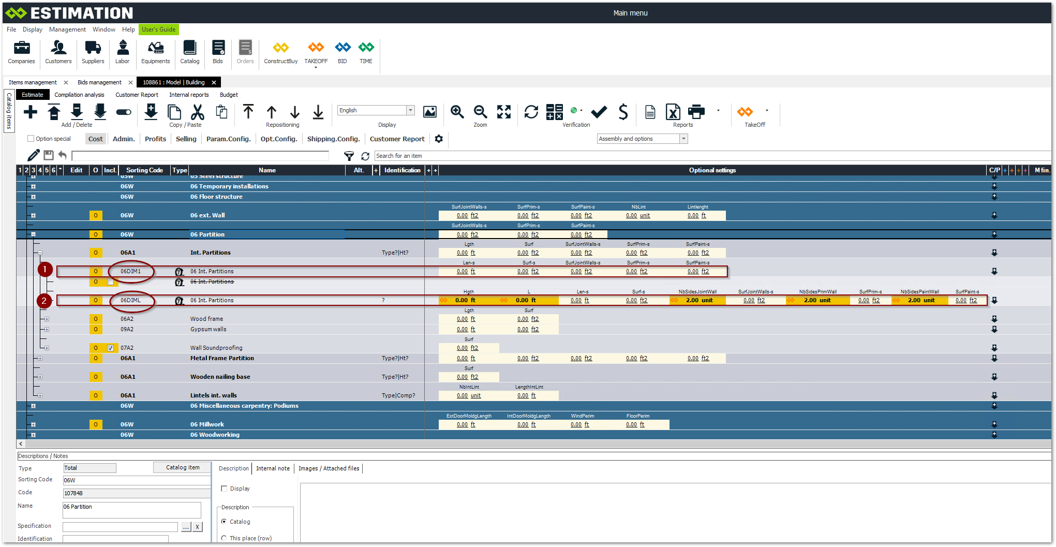This screenshot has height=547, width=1056.
Task: Click the dollar sign pricing icon
Action: [623, 112]
